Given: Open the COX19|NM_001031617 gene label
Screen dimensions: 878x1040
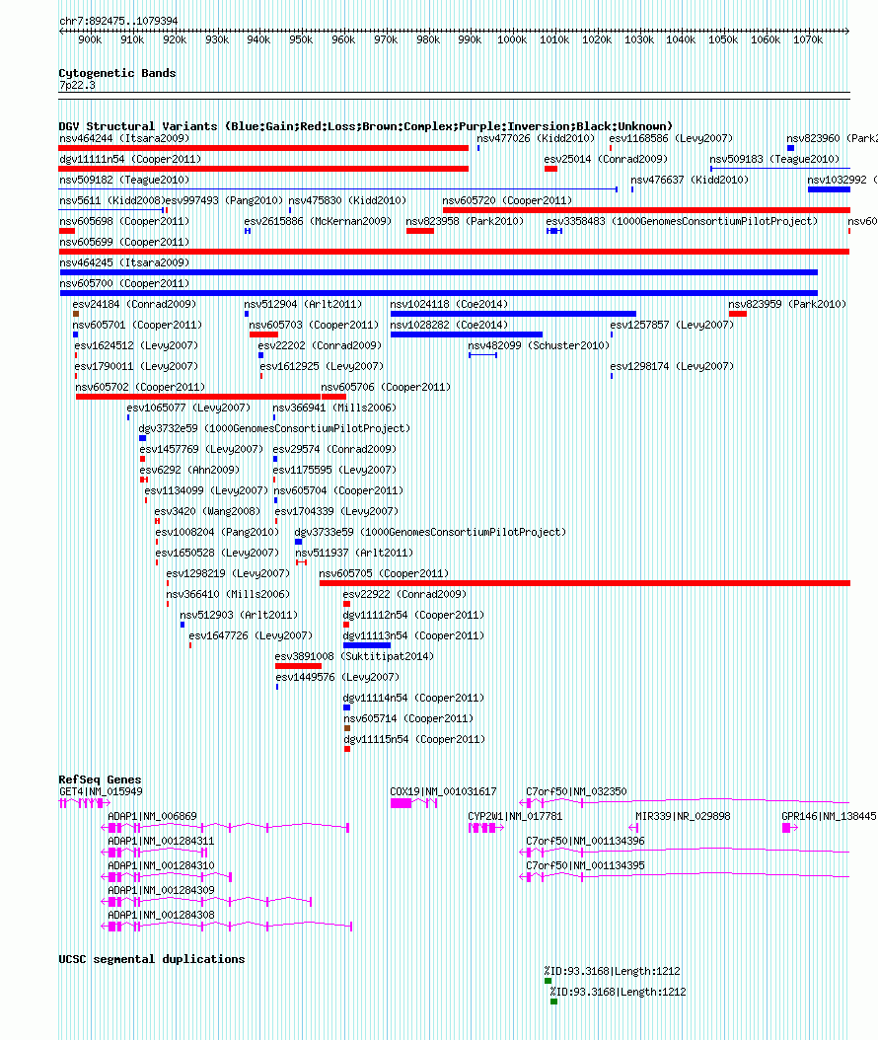Looking at the screenshot, I should coord(443,792).
